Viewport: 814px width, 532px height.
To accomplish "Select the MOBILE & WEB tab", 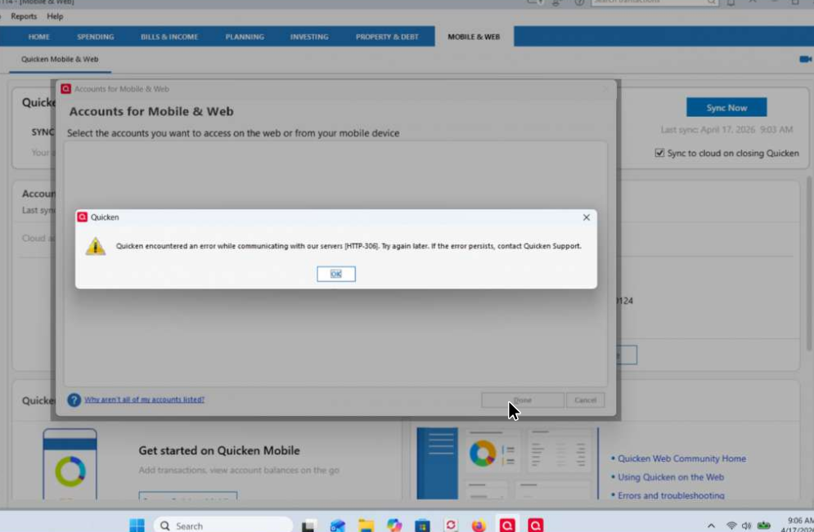I will coord(474,37).
